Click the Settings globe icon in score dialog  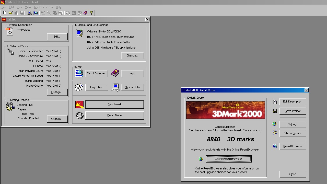(x=274, y=124)
